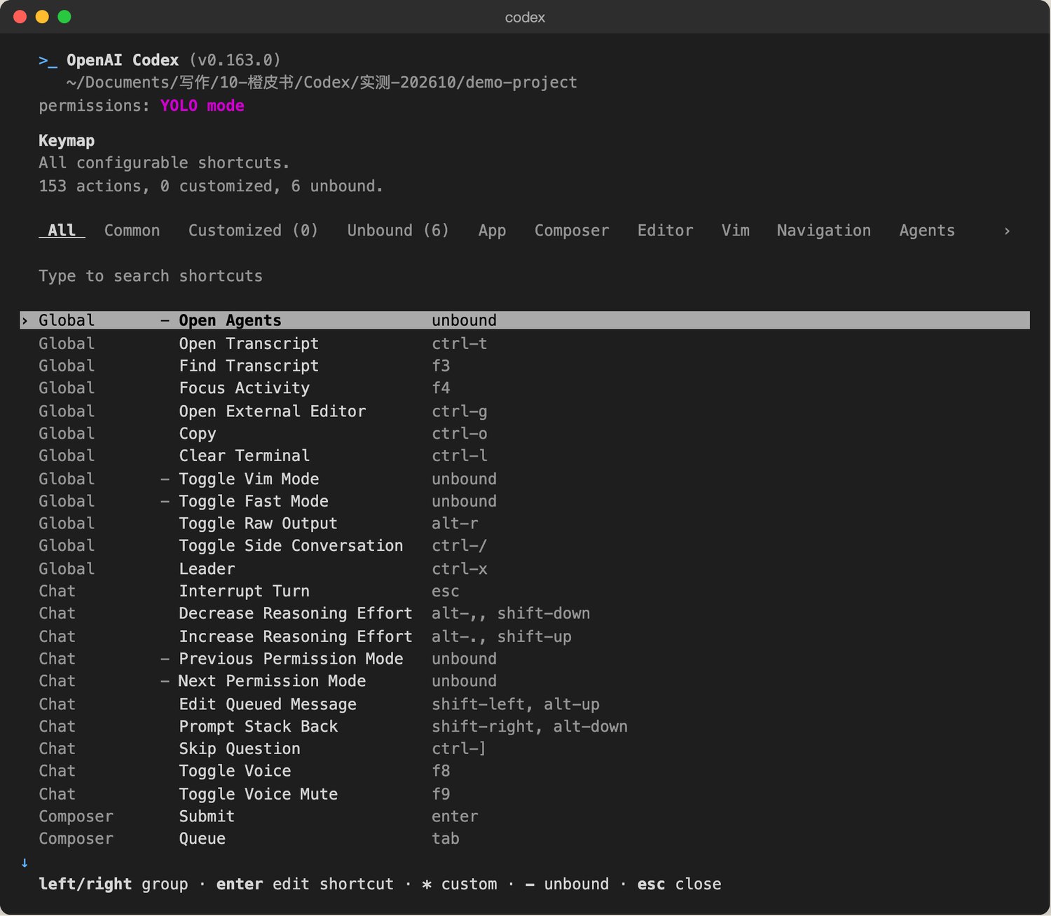Image resolution: width=1051 pixels, height=916 pixels.
Task: Select the Unbound (6) tab
Action: point(398,231)
